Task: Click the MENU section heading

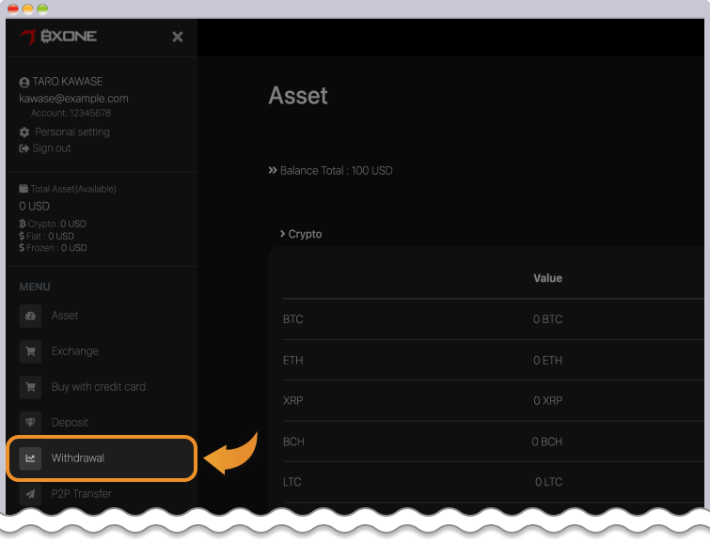Action: coord(35,287)
